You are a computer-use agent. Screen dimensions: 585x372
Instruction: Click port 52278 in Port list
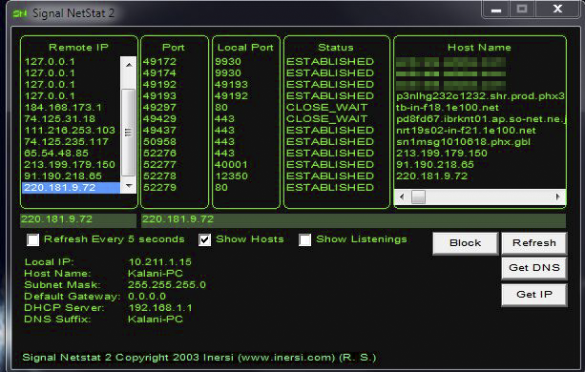click(159, 176)
